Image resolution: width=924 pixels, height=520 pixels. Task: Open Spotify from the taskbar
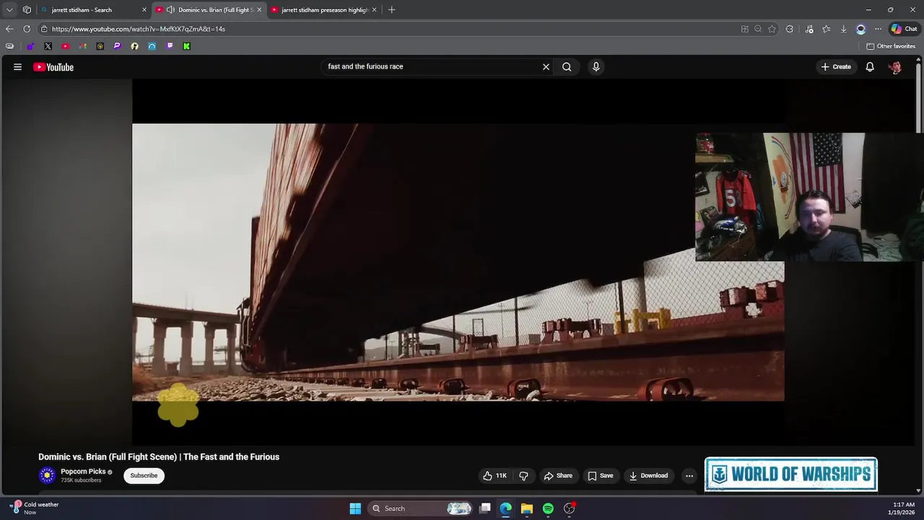click(548, 508)
